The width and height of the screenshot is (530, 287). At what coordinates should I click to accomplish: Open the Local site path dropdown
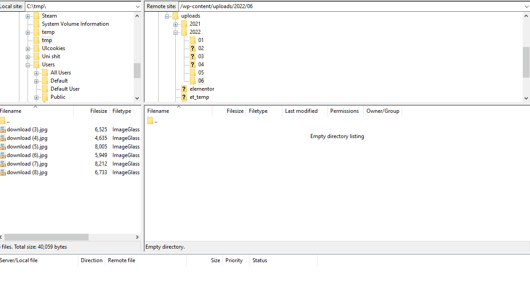pos(137,6)
